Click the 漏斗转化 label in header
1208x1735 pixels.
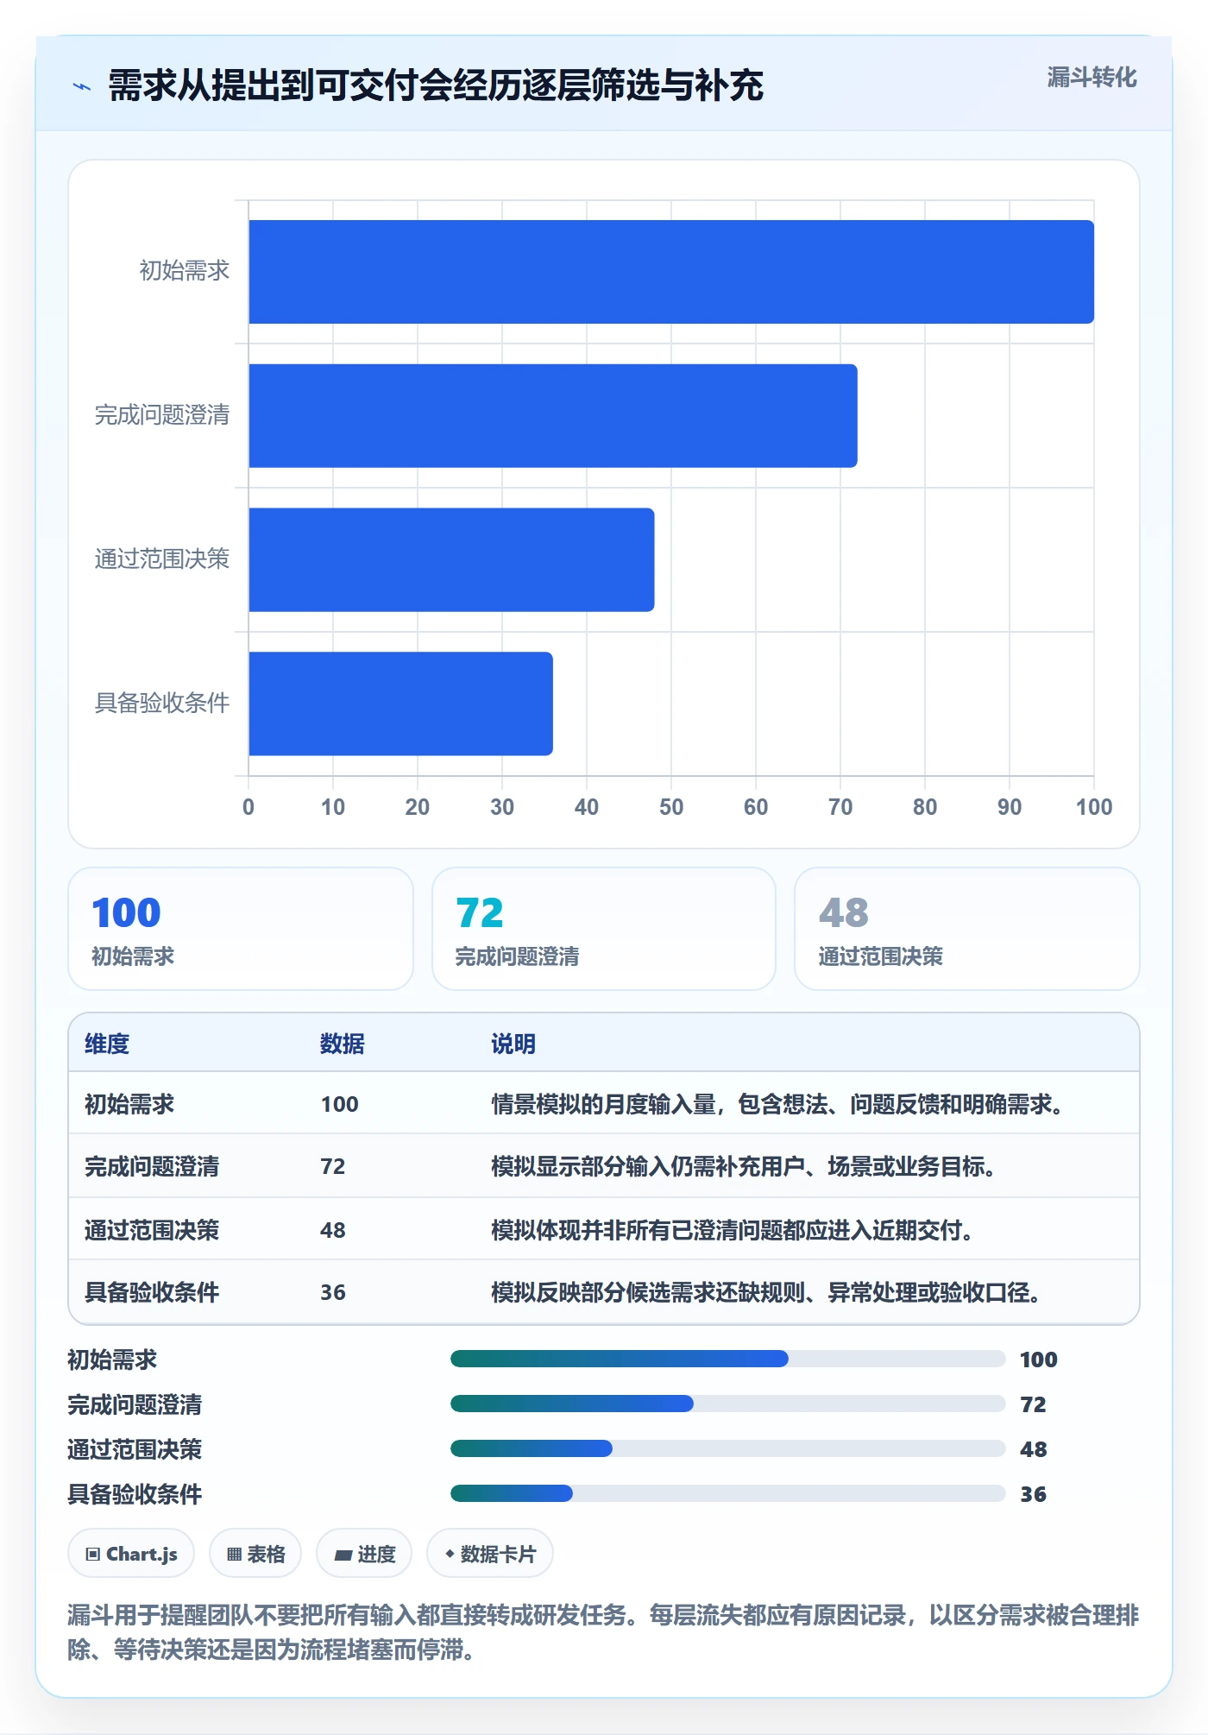pyautogui.click(x=1092, y=78)
